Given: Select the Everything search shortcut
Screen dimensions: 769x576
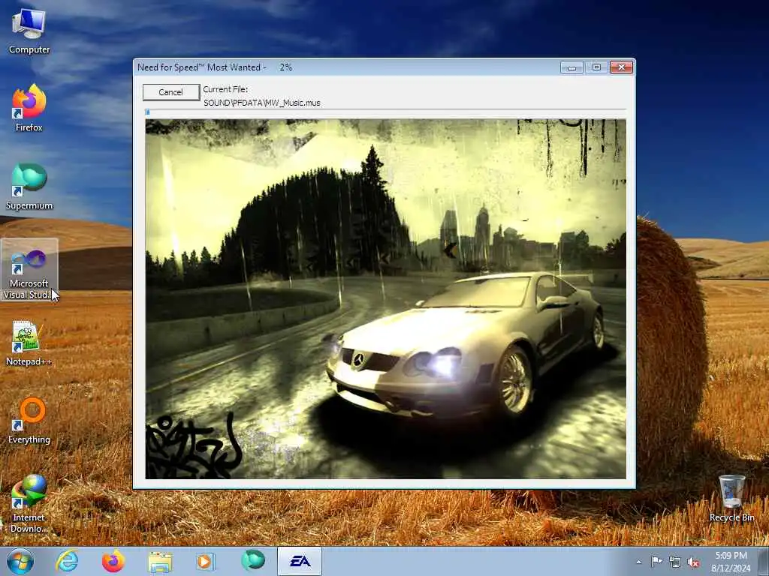Looking at the screenshot, I should [29, 421].
